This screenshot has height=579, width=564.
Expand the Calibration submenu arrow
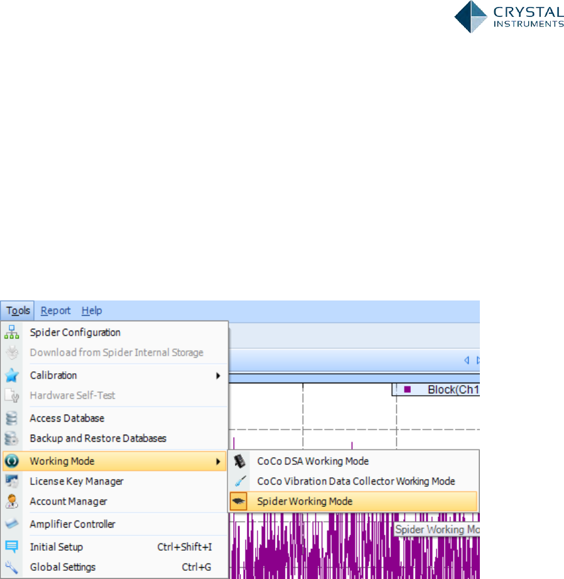218,376
